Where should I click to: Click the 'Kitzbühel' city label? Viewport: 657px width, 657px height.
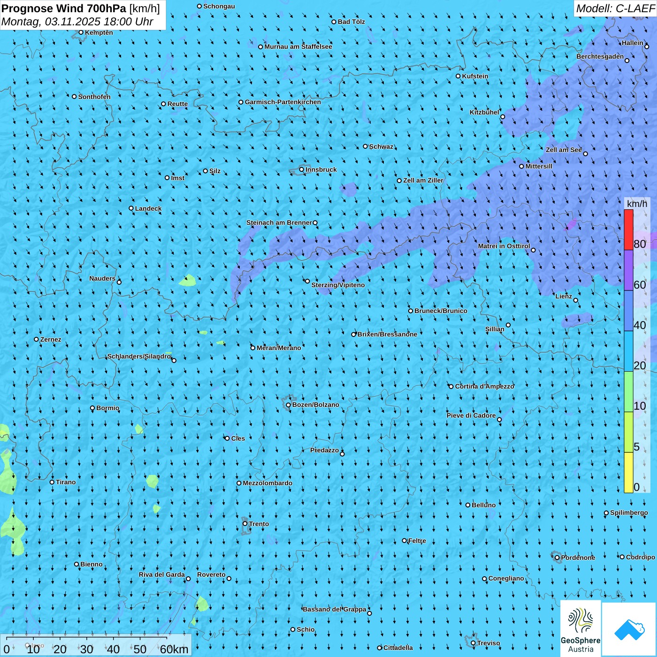point(484,112)
